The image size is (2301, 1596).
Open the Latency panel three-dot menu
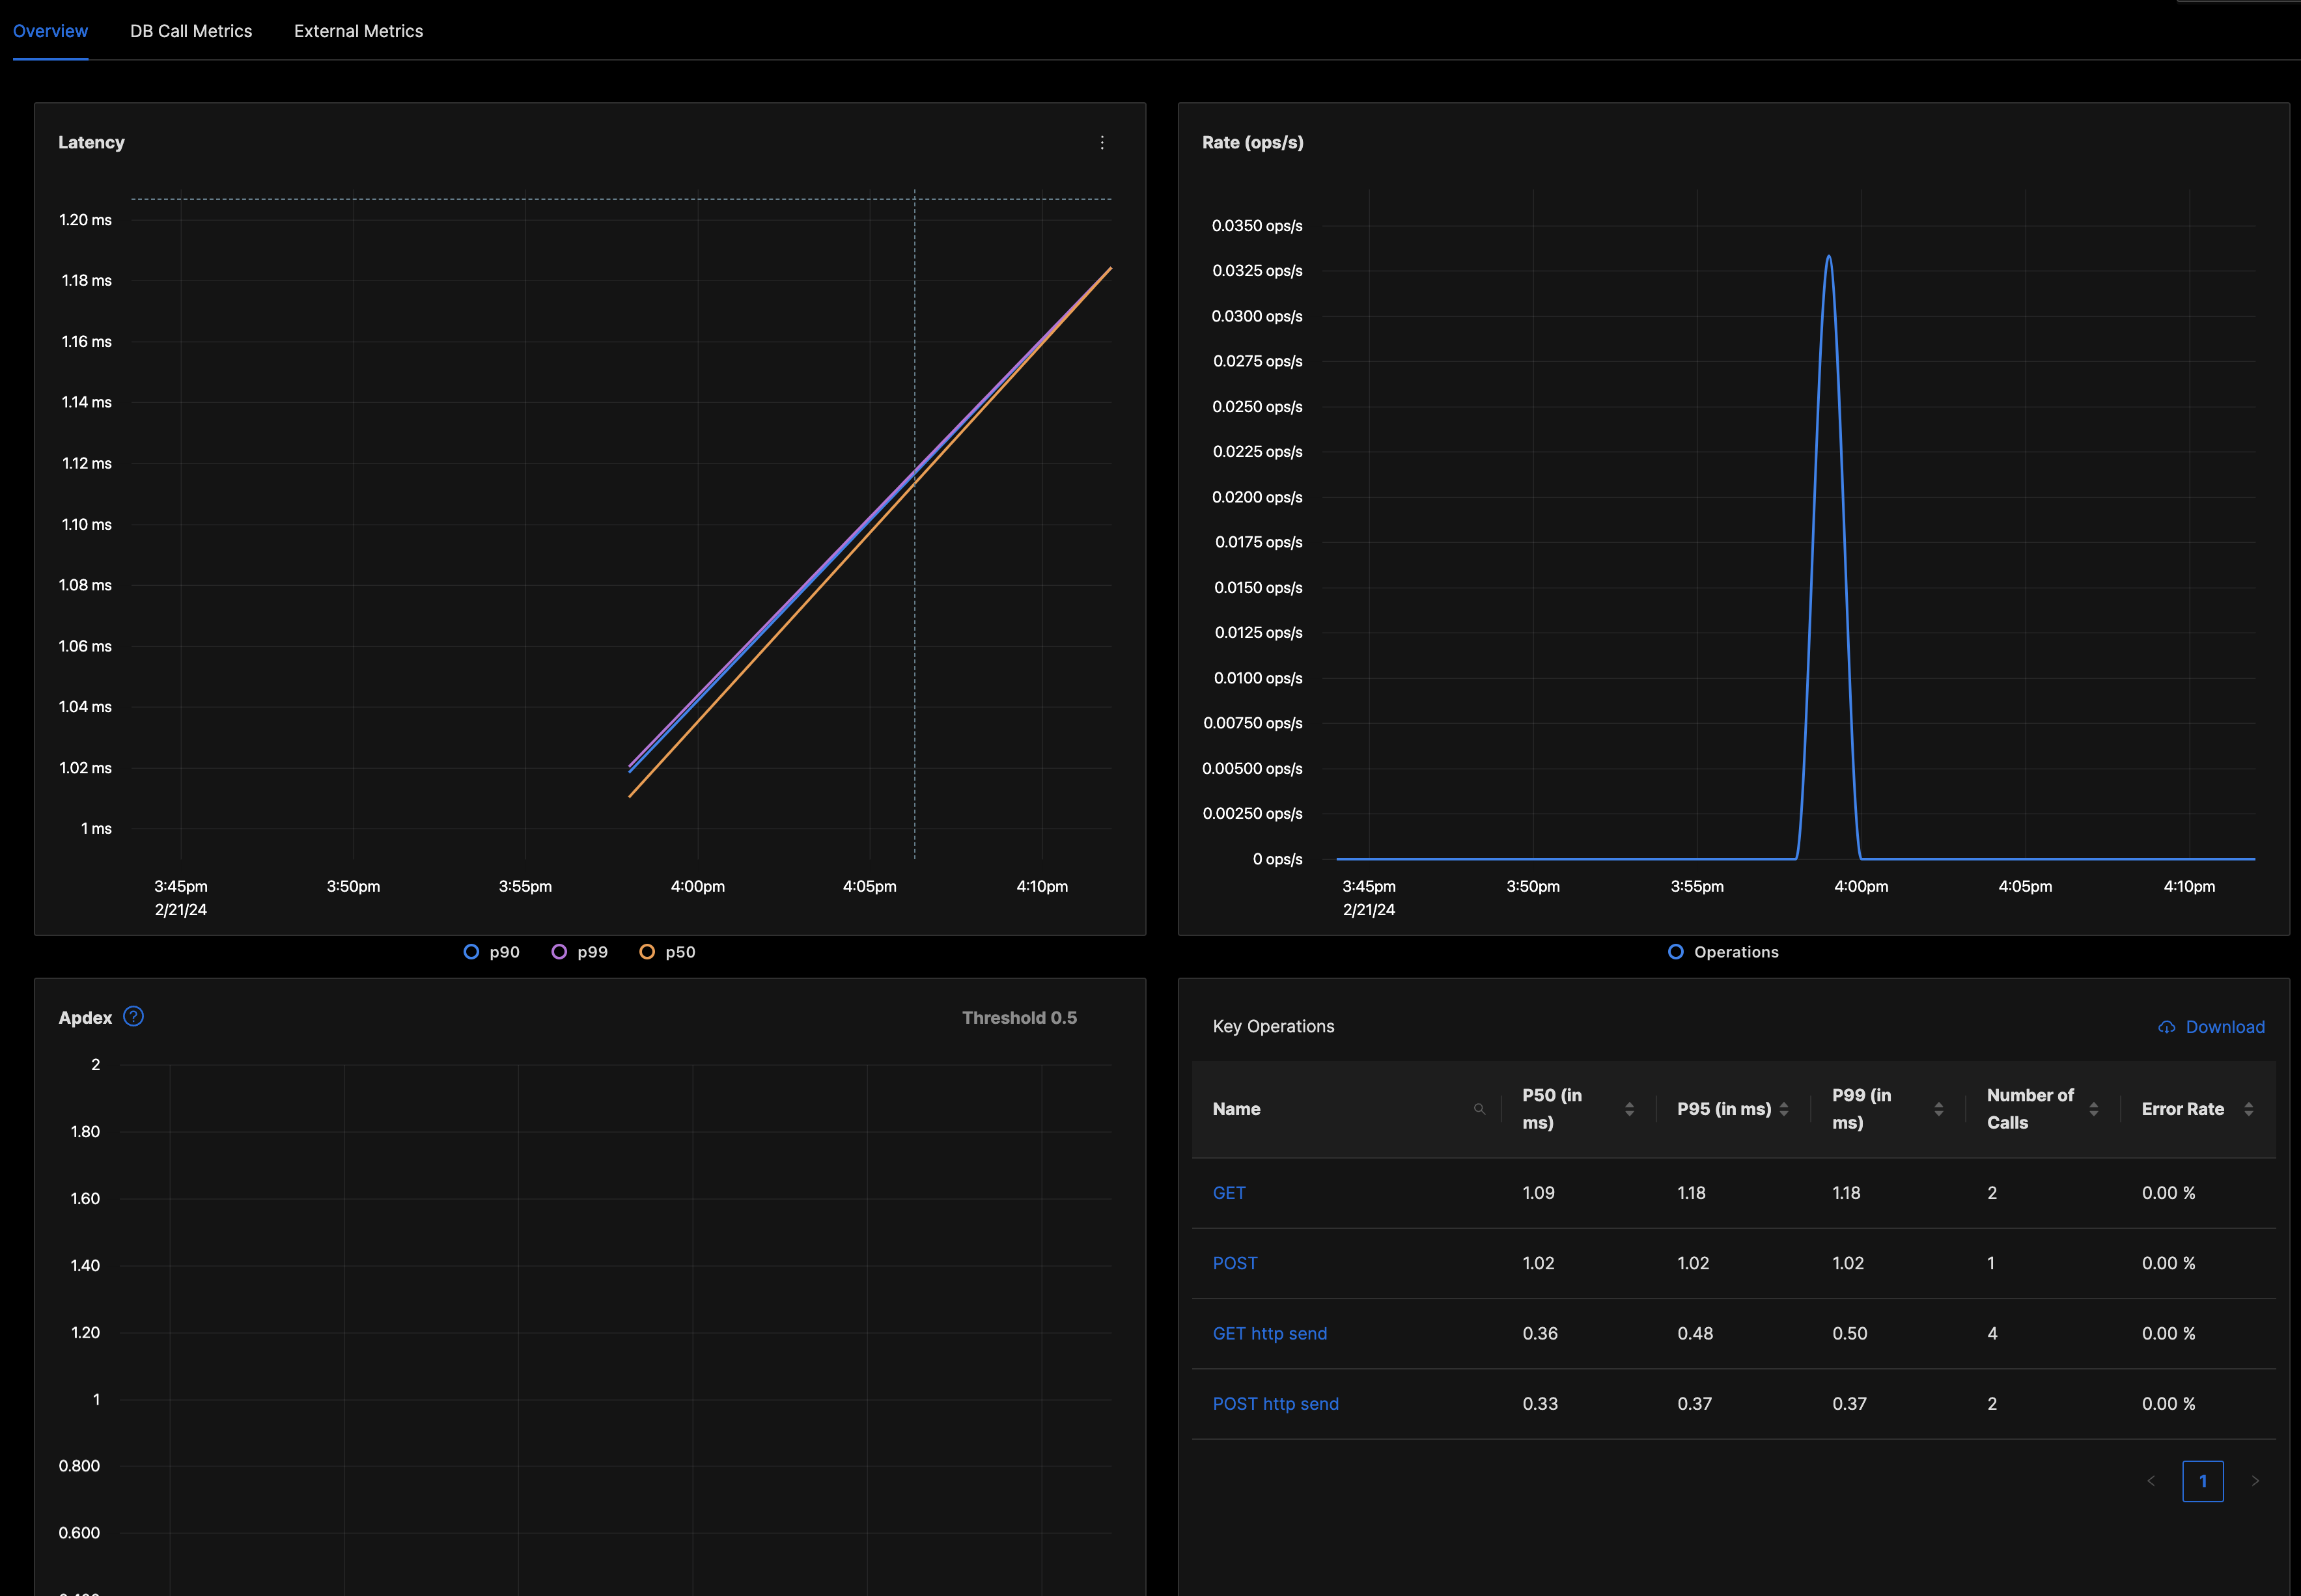1102,143
